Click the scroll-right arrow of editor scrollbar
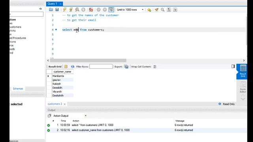The width and height of the screenshot is (253, 142). point(244,60)
